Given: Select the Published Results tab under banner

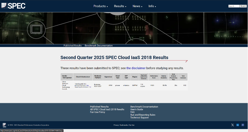Looking at the screenshot, I should pos(73,45).
